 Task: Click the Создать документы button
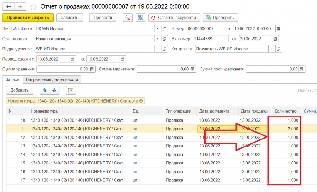174,18
